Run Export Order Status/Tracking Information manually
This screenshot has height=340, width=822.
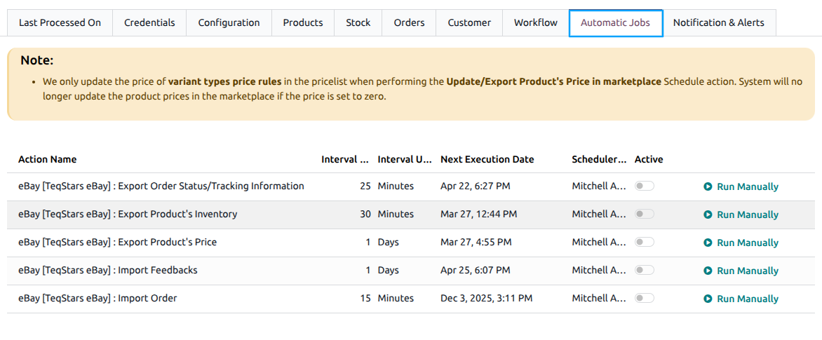[x=741, y=186]
